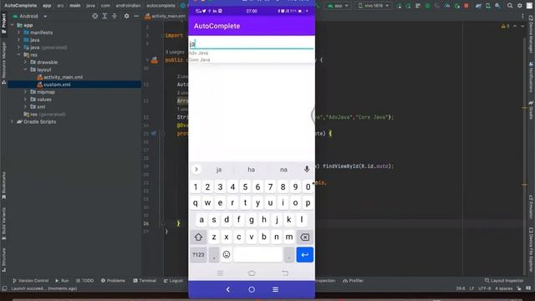The image size is (535, 301).
Task: Hide the Project tool window
Action: point(136,16)
